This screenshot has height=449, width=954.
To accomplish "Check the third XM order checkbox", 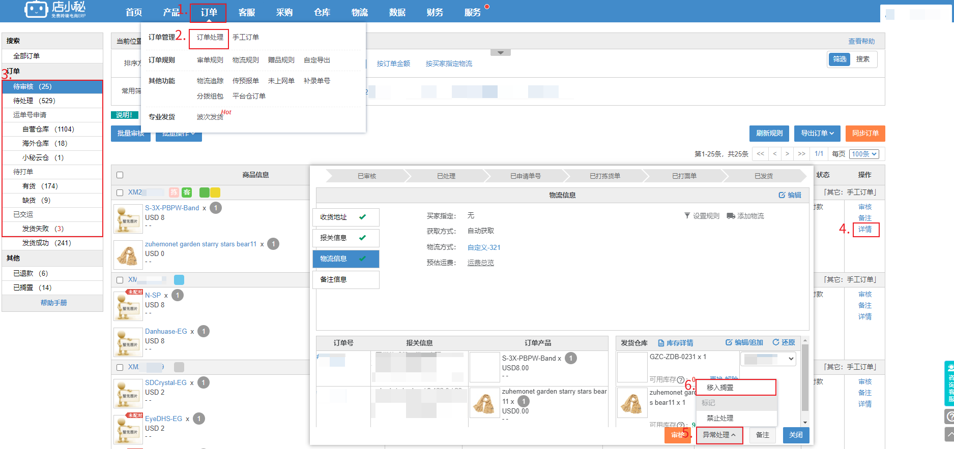I will pyautogui.click(x=120, y=368).
